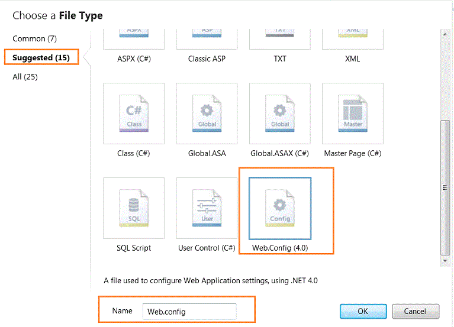454x327 pixels.
Task: Select the ASPX (C#) file type icon
Action: click(x=134, y=39)
